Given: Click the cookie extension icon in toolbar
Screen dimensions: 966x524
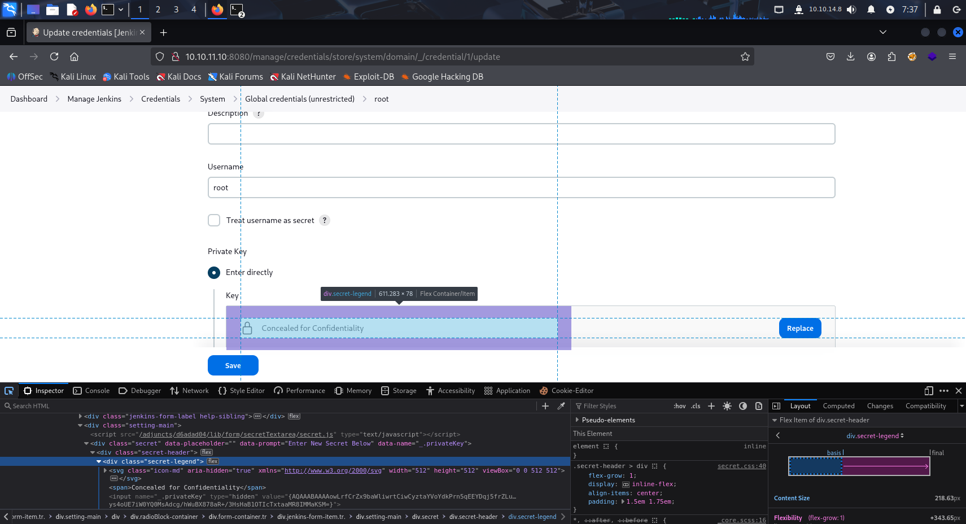Looking at the screenshot, I should (x=912, y=56).
